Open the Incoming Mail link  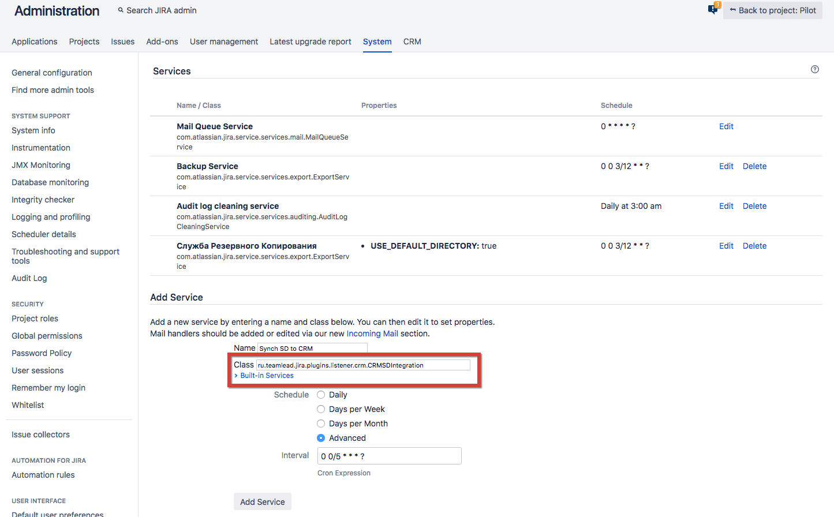(x=372, y=334)
